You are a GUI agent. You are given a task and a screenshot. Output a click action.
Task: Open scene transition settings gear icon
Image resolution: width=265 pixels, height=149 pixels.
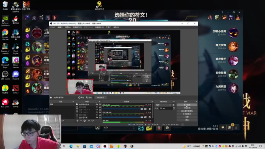[x=173, y=105]
